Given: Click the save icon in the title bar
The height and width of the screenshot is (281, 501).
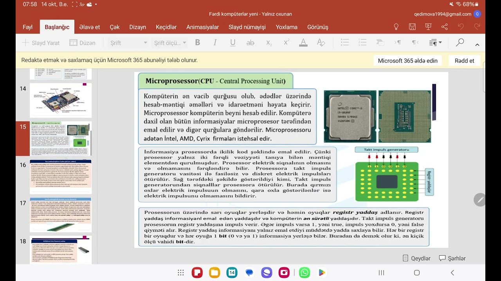Looking at the screenshot, I should click(x=412, y=27).
